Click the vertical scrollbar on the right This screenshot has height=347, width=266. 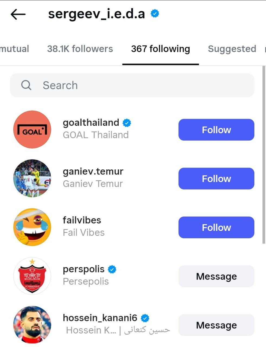pyautogui.click(x=264, y=155)
